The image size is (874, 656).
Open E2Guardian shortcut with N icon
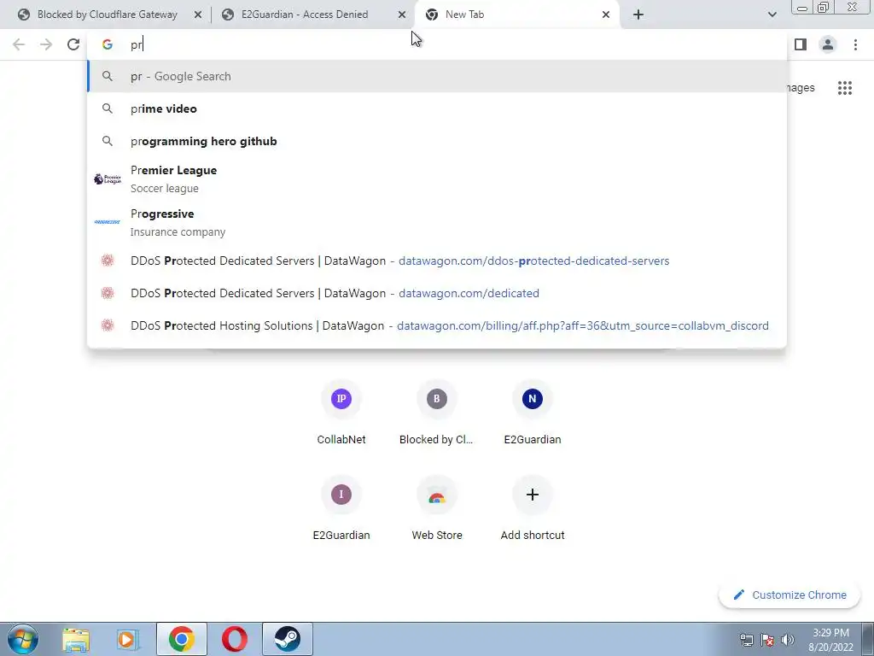[533, 413]
